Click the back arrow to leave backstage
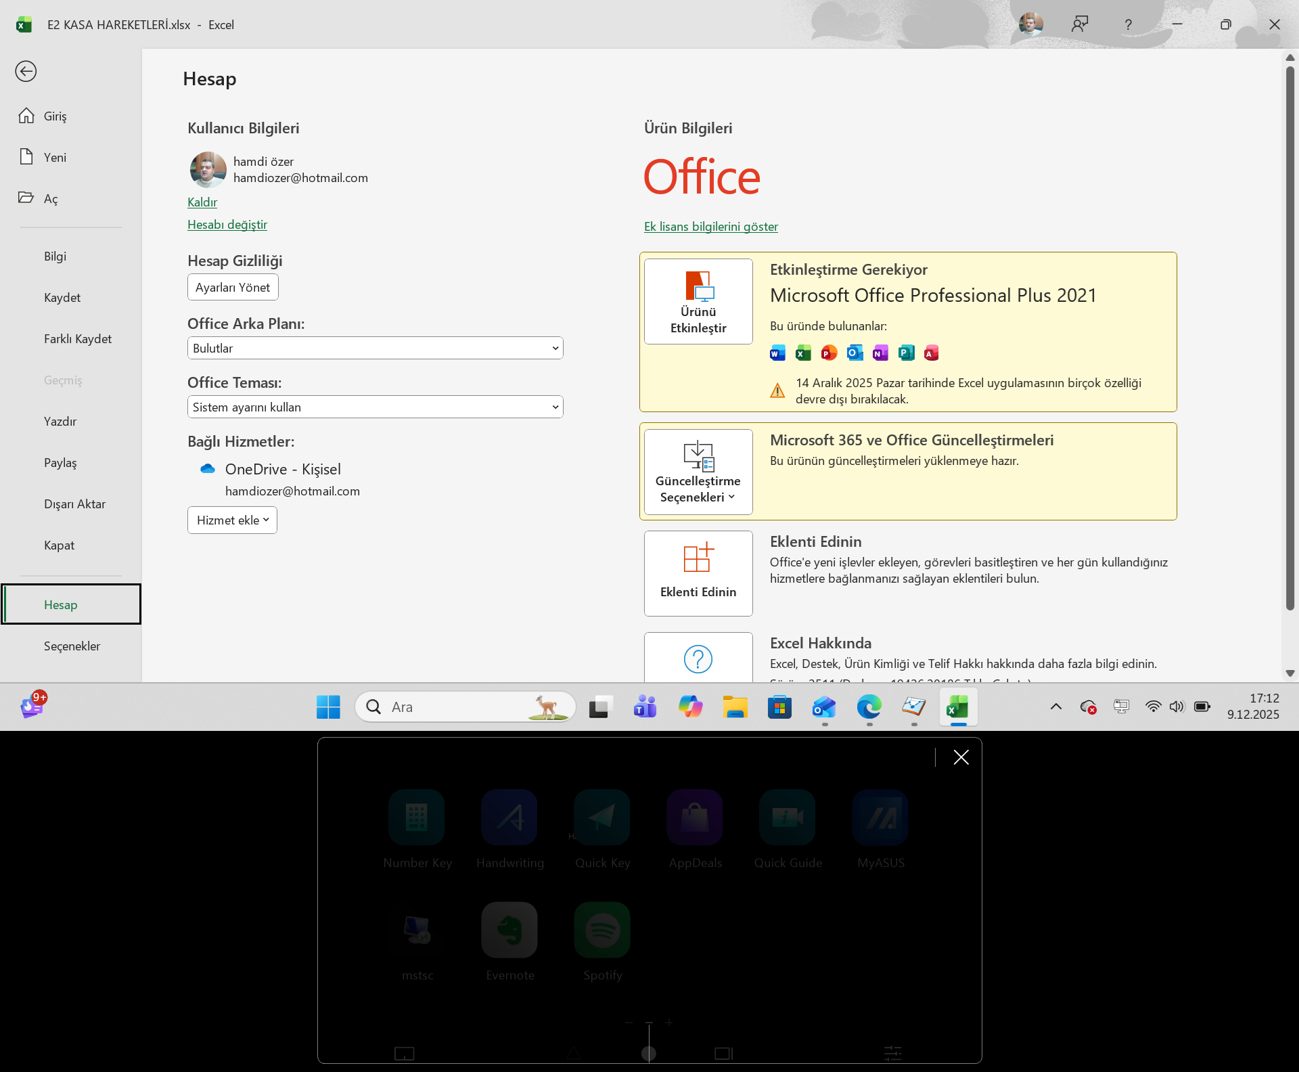 [x=26, y=71]
